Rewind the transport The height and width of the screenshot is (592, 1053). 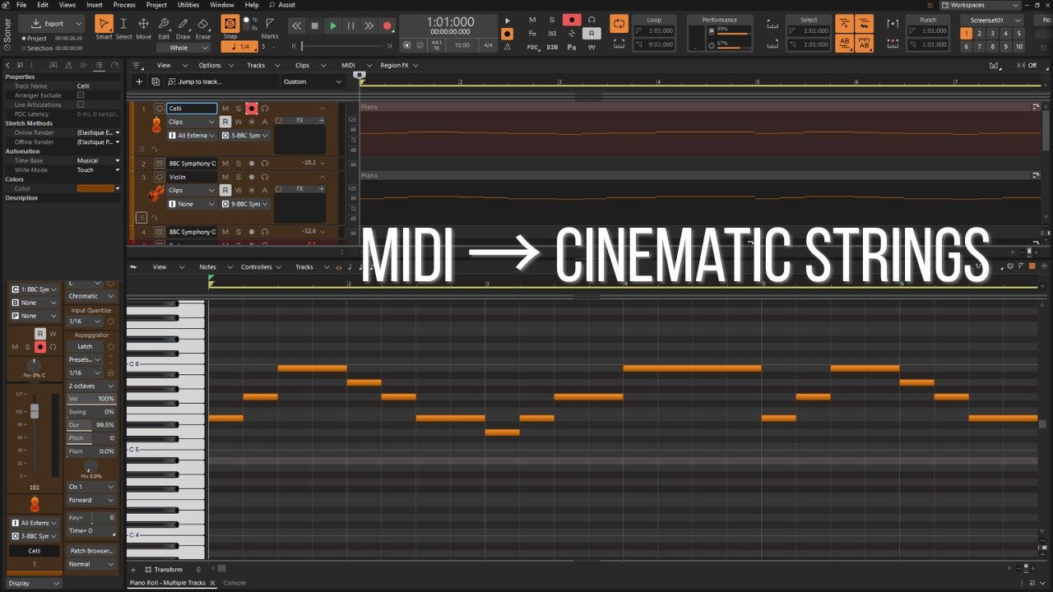[296, 26]
